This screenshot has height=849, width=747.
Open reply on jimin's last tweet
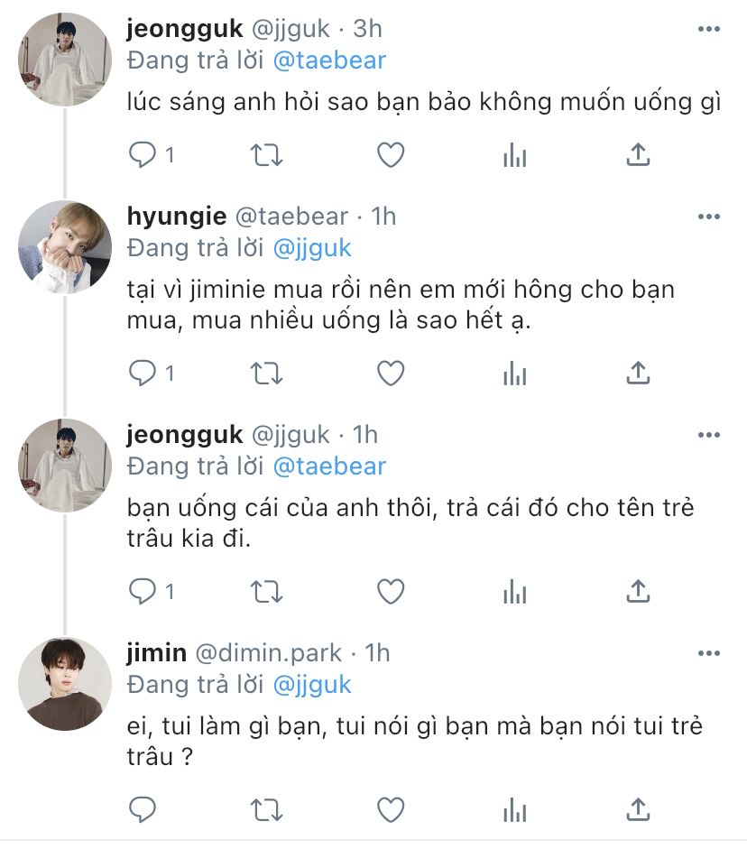tap(143, 809)
